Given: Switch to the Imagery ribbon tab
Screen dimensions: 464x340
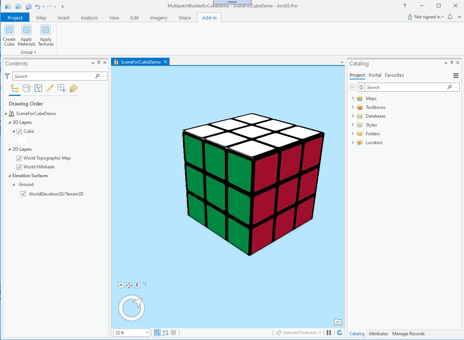Looking at the screenshot, I should click(x=158, y=17).
